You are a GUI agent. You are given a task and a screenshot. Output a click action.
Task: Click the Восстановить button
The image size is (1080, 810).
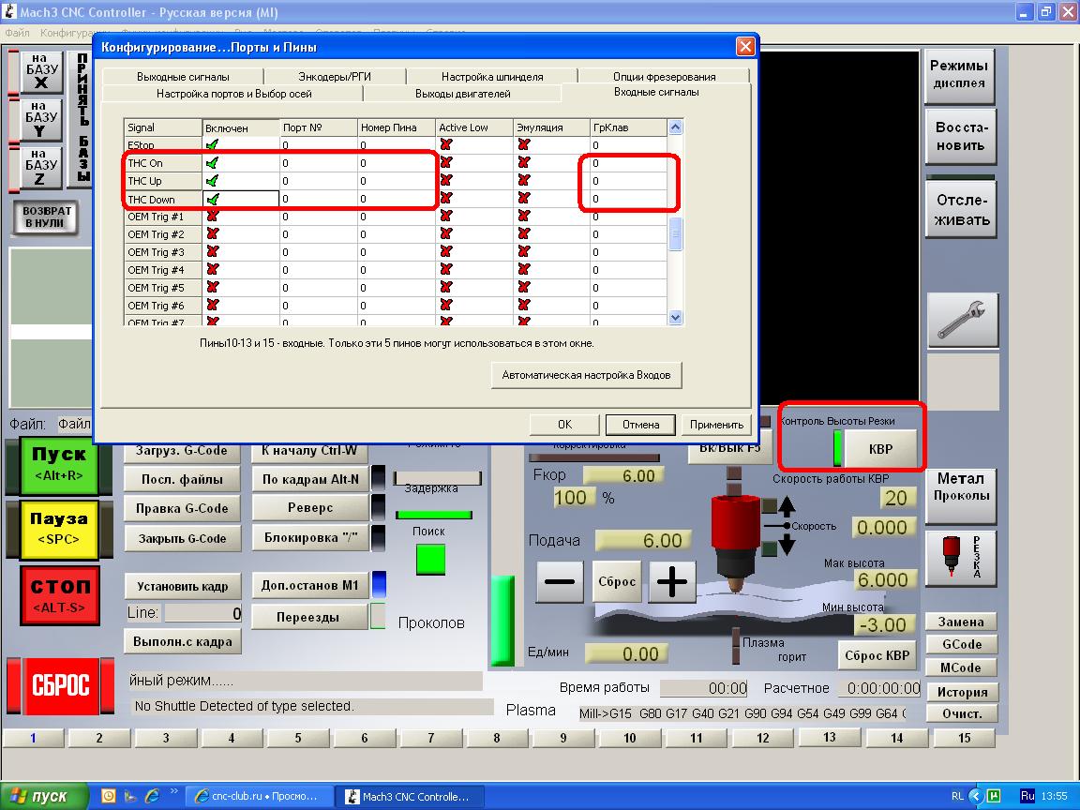pos(961,136)
